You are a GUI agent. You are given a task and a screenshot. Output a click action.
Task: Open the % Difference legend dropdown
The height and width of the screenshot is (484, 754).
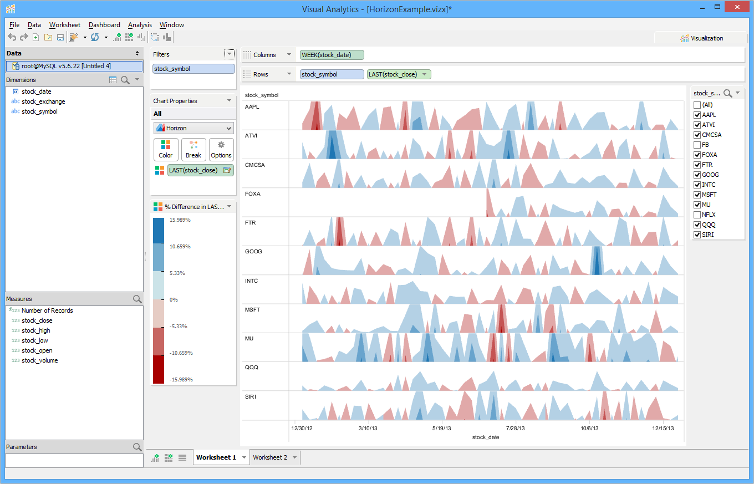[230, 206]
